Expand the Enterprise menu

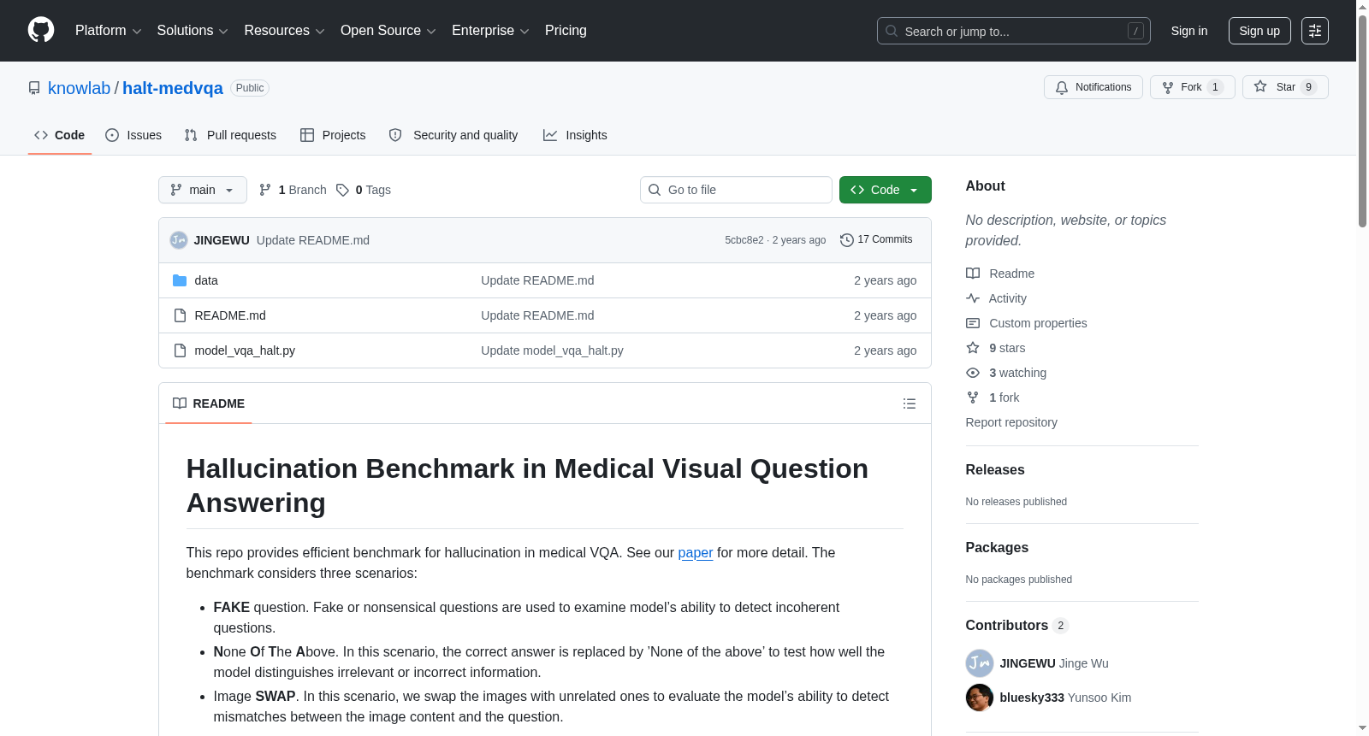click(x=490, y=31)
